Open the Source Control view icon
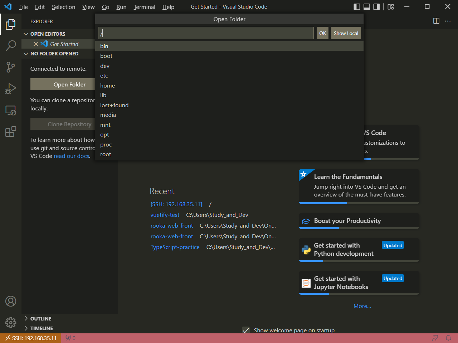The width and height of the screenshot is (458, 343). click(11, 67)
